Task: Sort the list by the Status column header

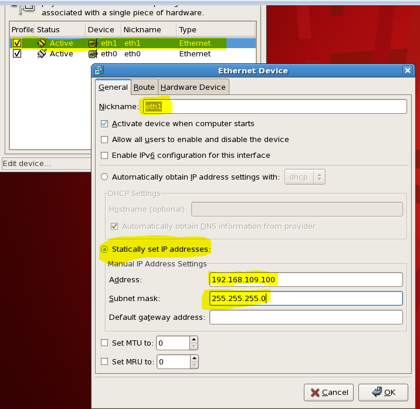Action: [60, 29]
